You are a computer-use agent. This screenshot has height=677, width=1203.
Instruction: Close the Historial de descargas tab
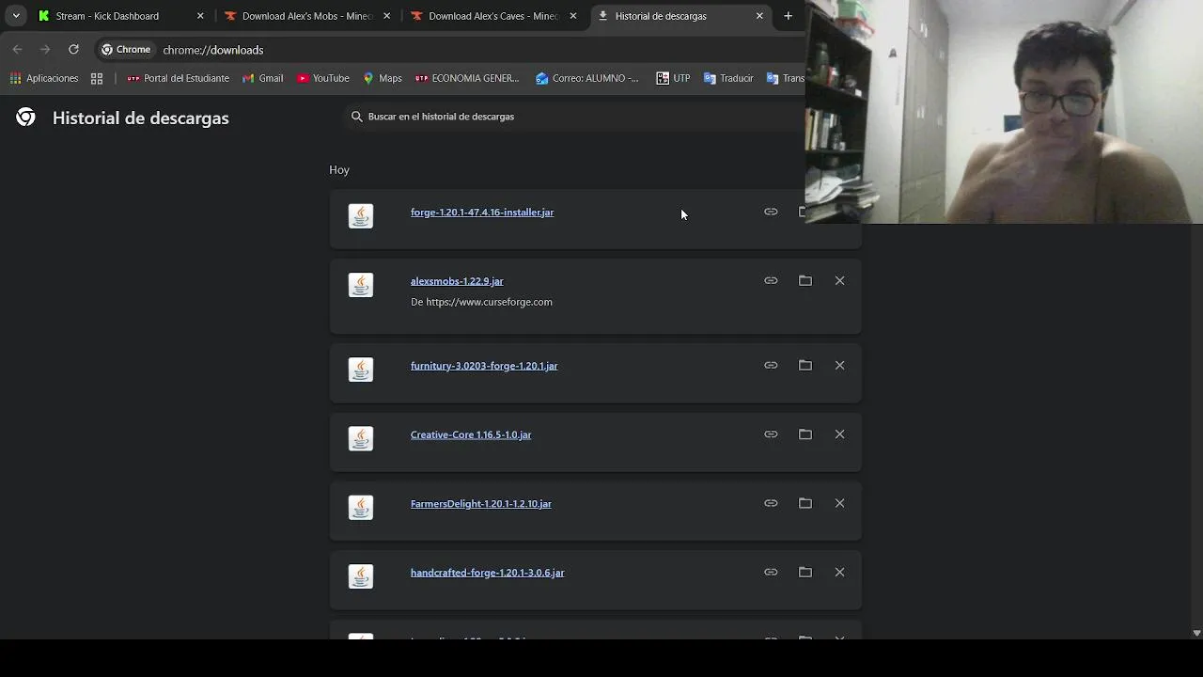point(759,16)
